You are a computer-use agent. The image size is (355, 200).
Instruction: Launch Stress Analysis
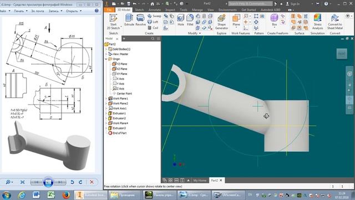pos(317,22)
